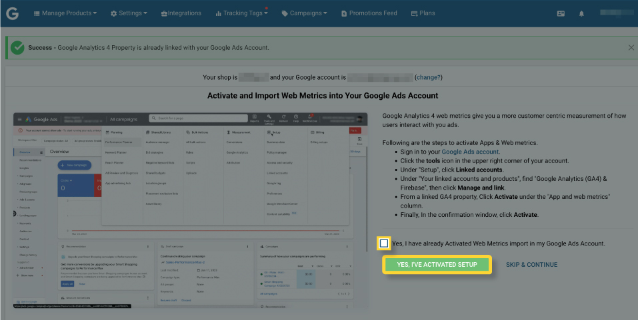The height and width of the screenshot is (320, 638).
Task: Expand the Campaigns menu
Action: click(305, 13)
